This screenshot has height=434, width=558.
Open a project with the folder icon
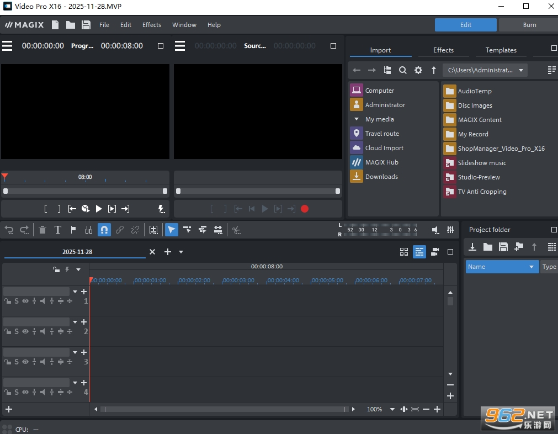pyautogui.click(x=71, y=25)
